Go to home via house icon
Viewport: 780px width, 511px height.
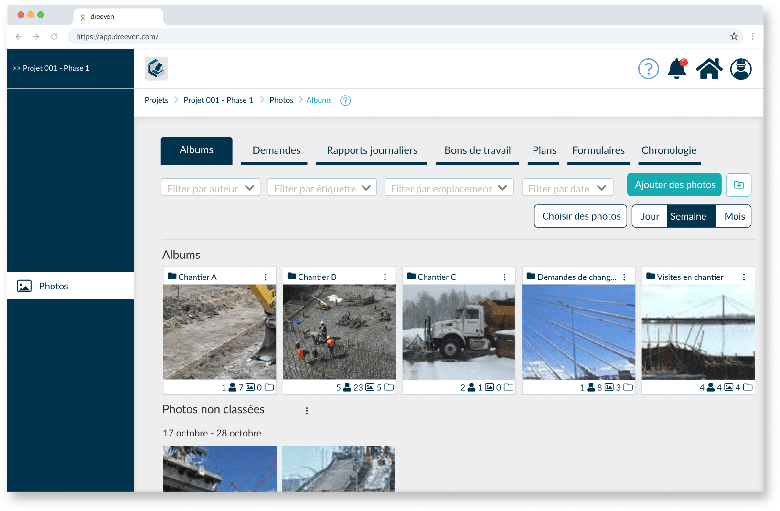[x=709, y=69]
